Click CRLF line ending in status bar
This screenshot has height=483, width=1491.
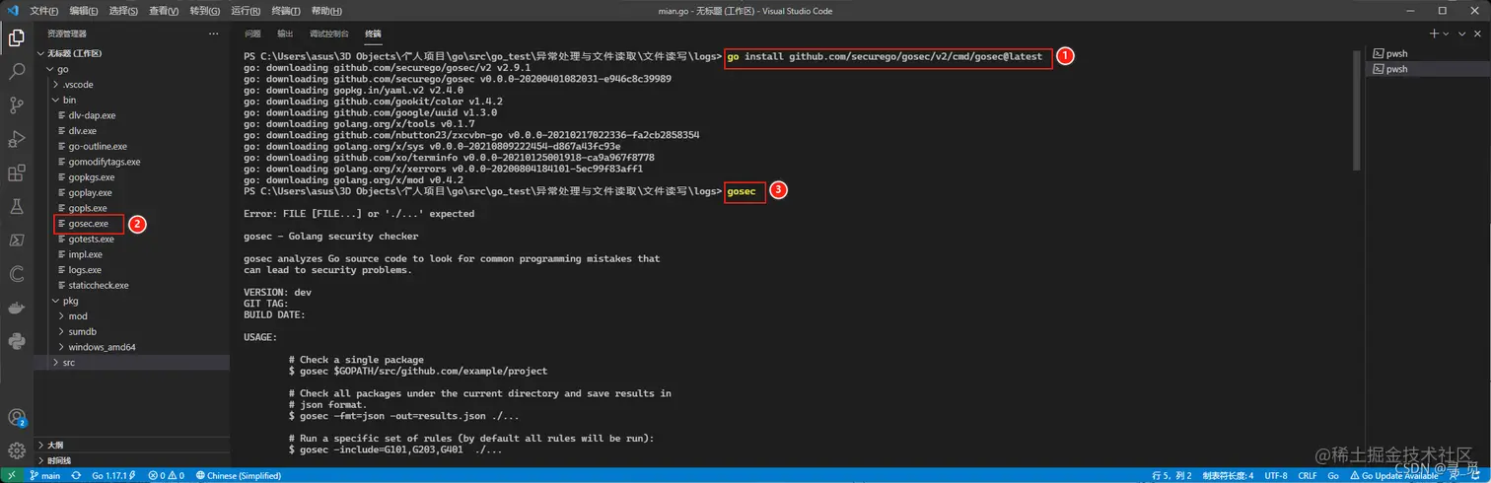pyautogui.click(x=1308, y=475)
